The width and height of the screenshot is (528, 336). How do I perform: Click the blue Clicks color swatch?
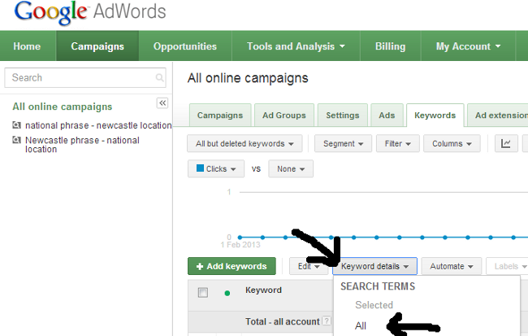(x=199, y=169)
